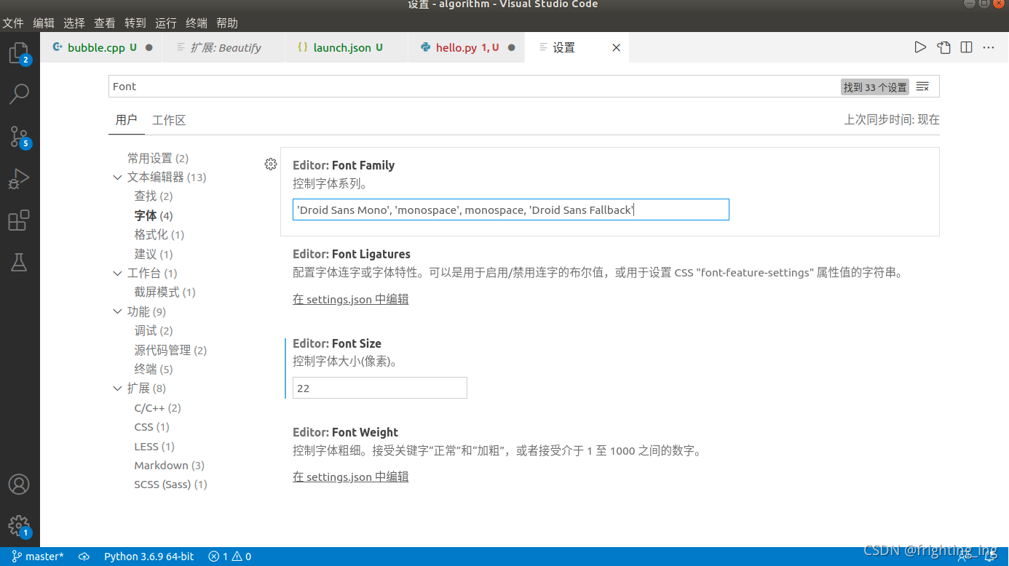The height and width of the screenshot is (566, 1009).
Task: Click the Run button in the editor toolbar
Action: click(x=919, y=47)
